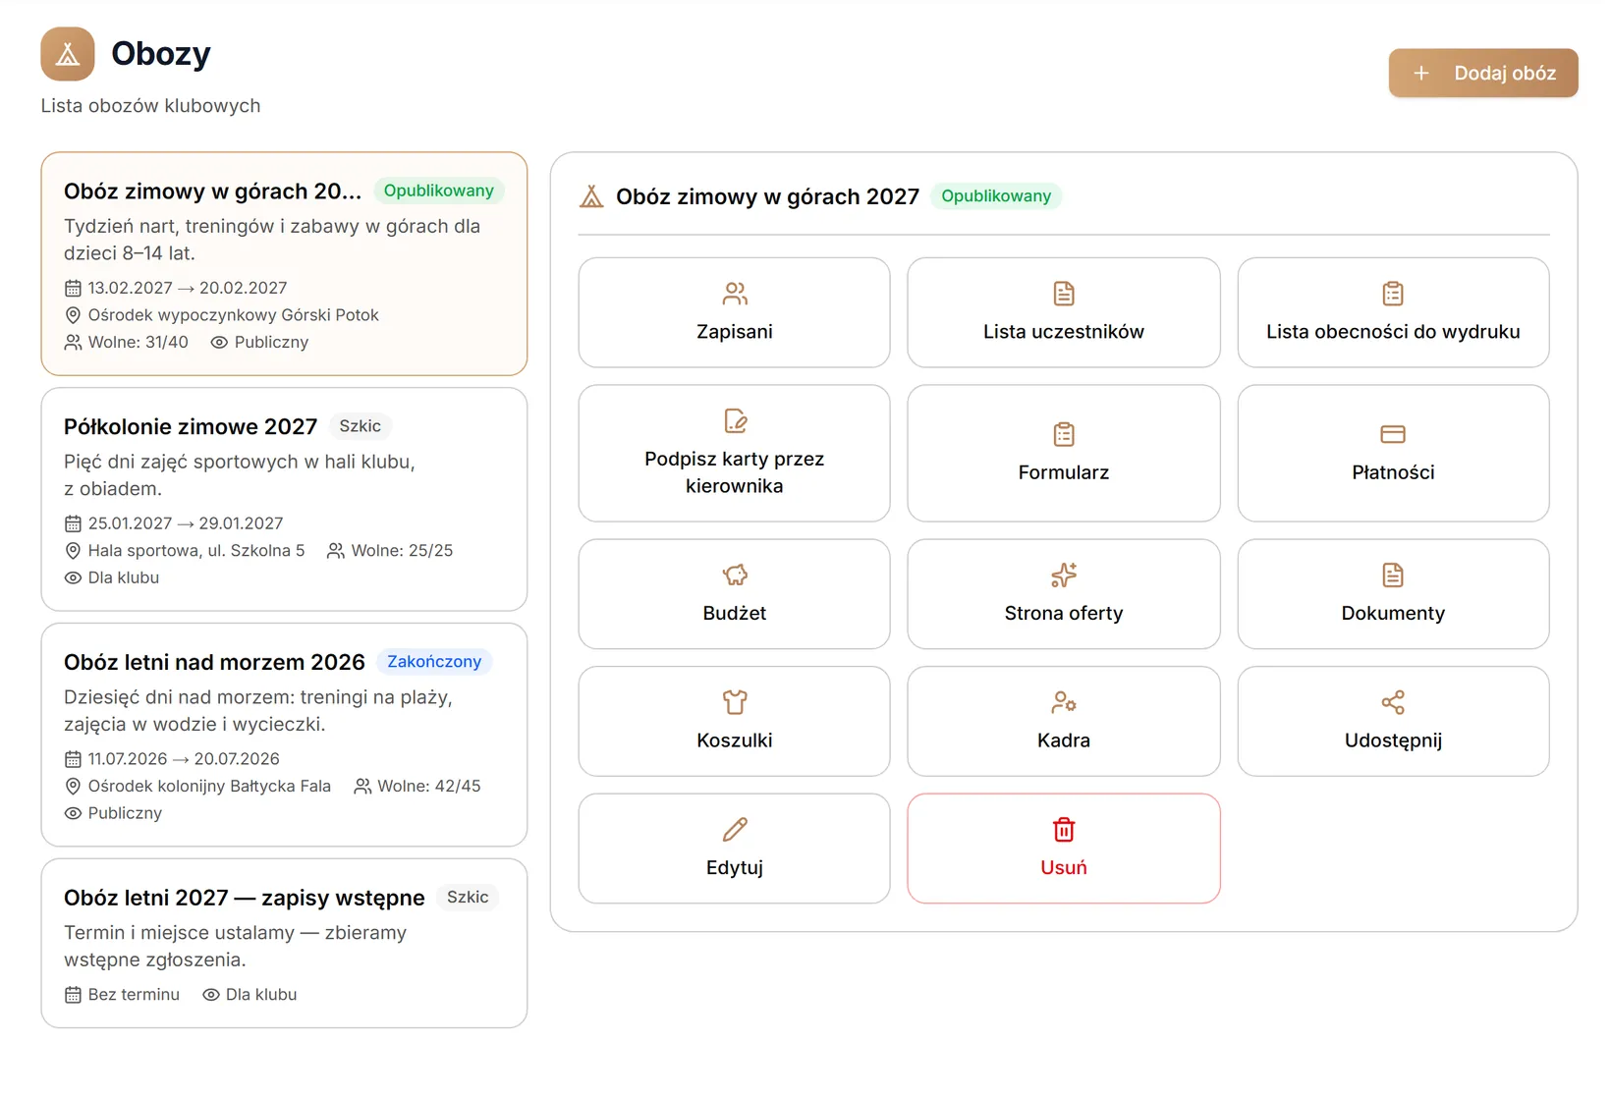The image size is (1611, 1096).
Task: Open the Budżet tile
Action: click(x=735, y=593)
